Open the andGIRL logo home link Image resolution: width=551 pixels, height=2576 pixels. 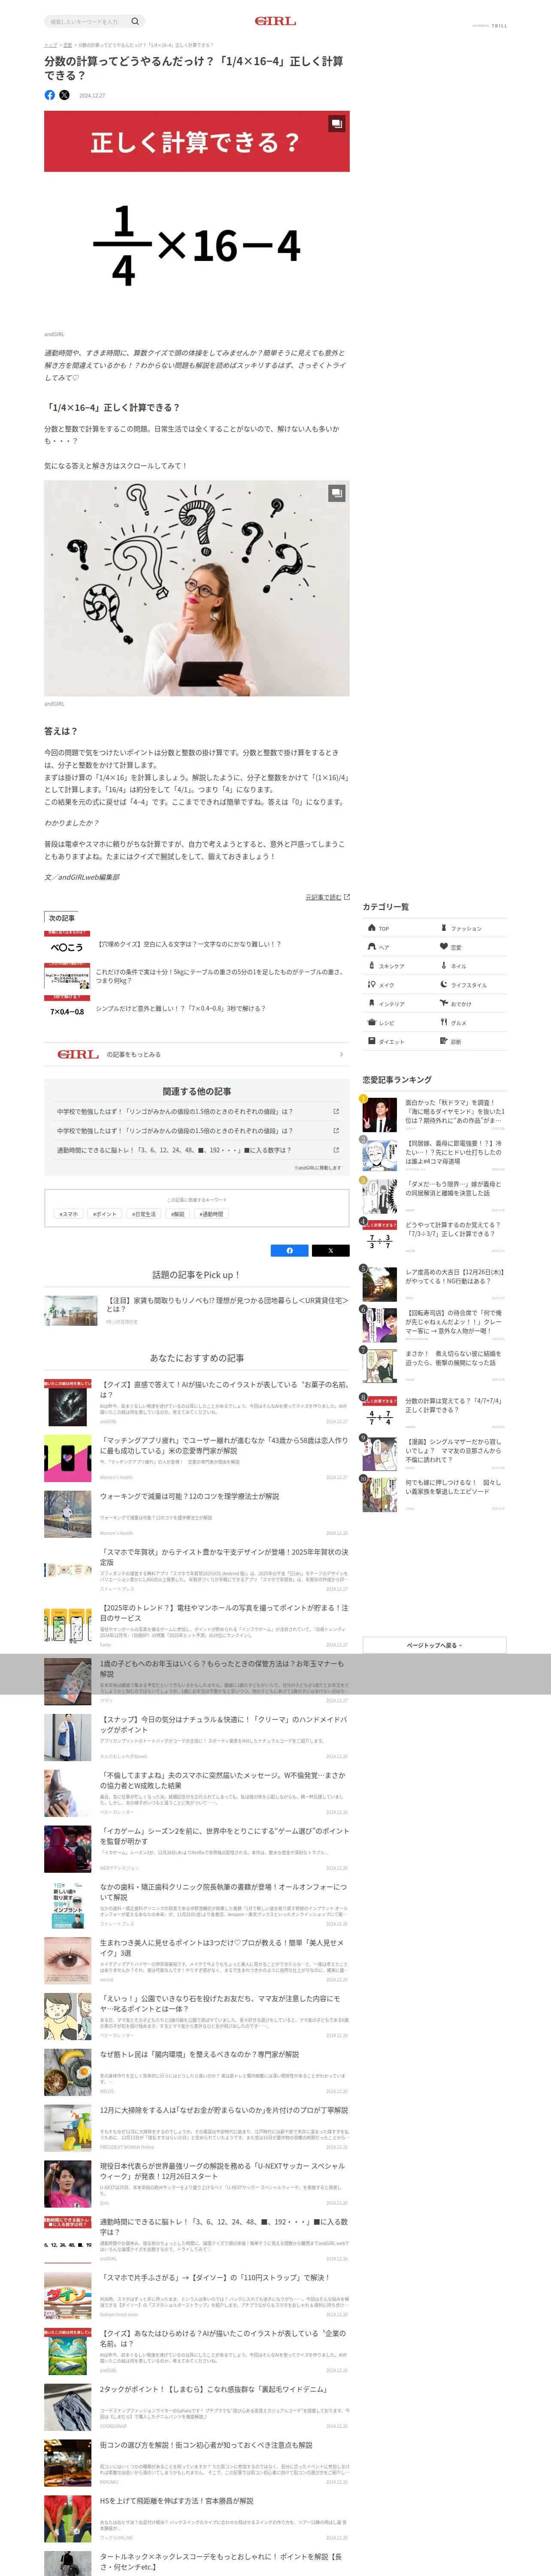[x=275, y=21]
